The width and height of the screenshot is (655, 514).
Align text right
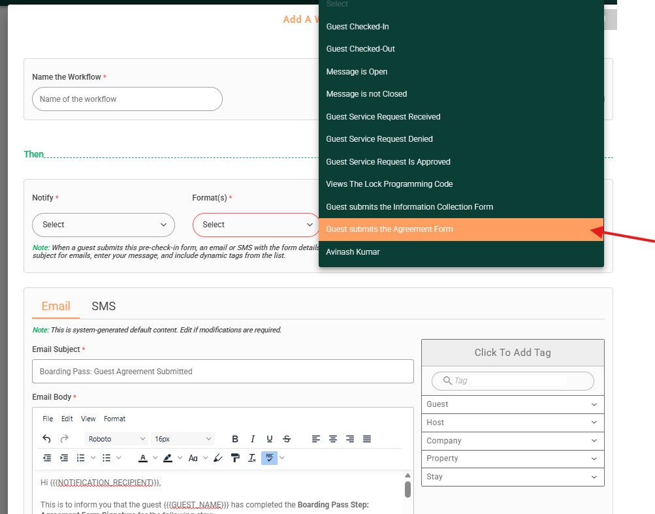coord(350,439)
